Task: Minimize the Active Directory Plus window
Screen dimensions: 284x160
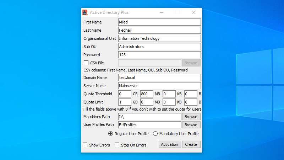Action: pos(162,12)
